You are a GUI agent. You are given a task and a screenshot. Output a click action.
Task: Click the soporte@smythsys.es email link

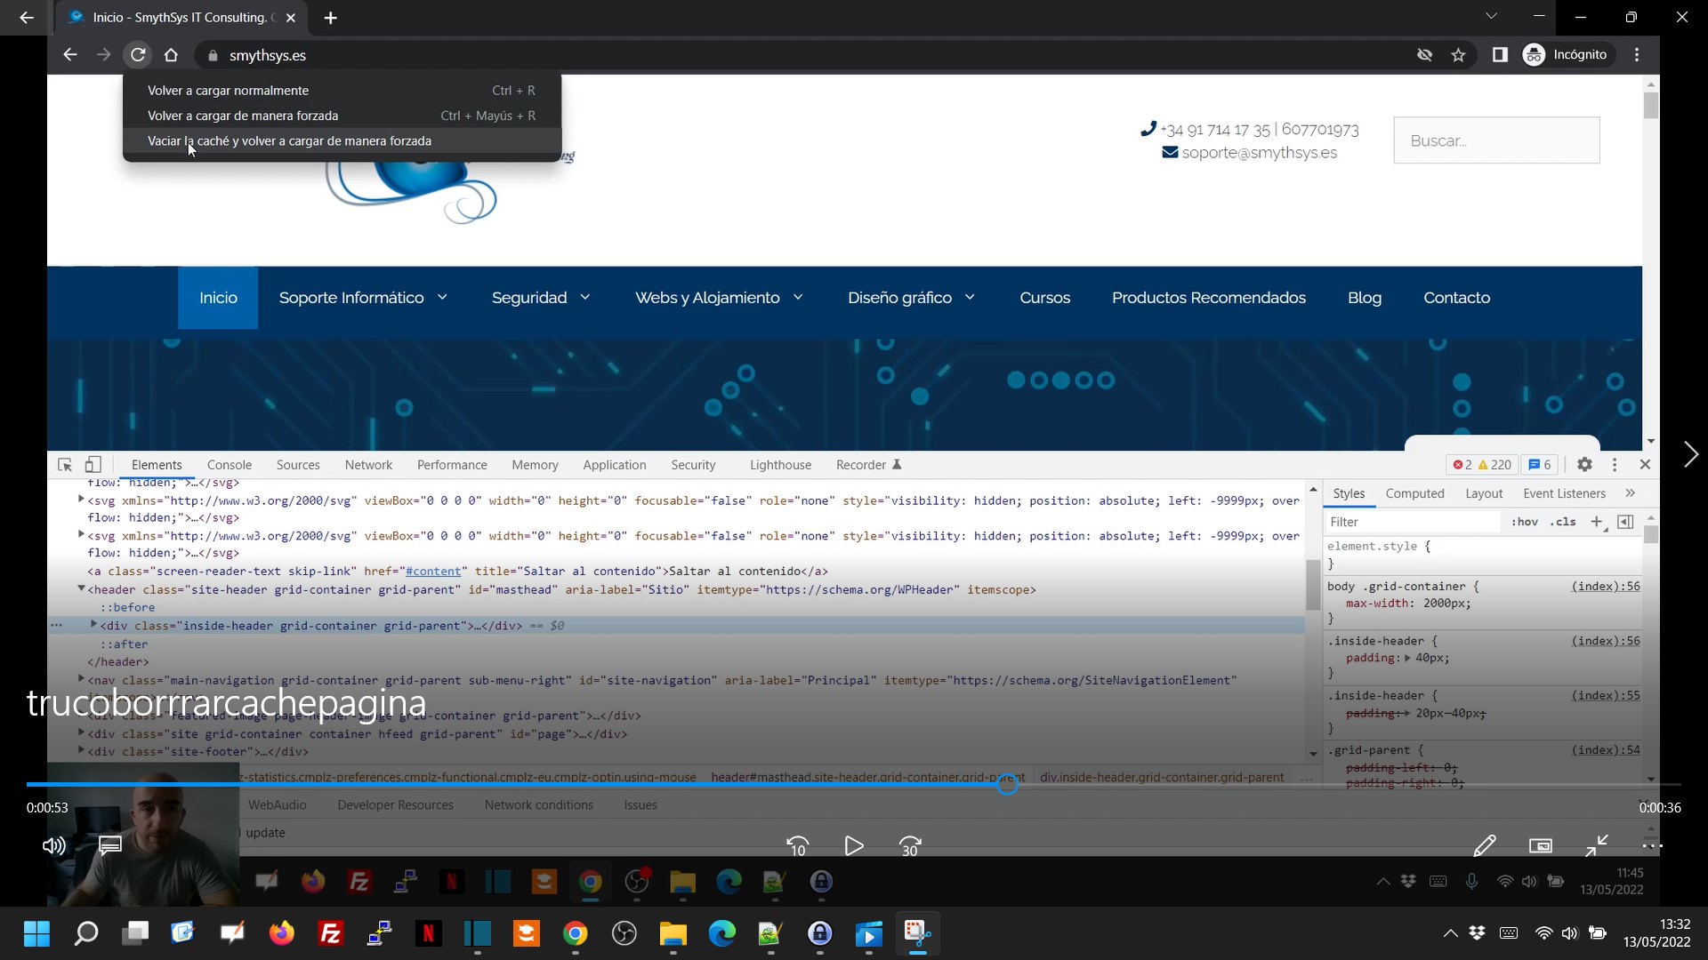pyautogui.click(x=1259, y=153)
